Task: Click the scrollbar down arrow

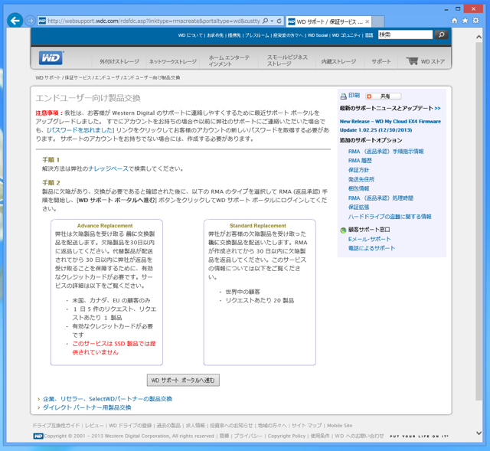Action: pyautogui.click(x=479, y=433)
